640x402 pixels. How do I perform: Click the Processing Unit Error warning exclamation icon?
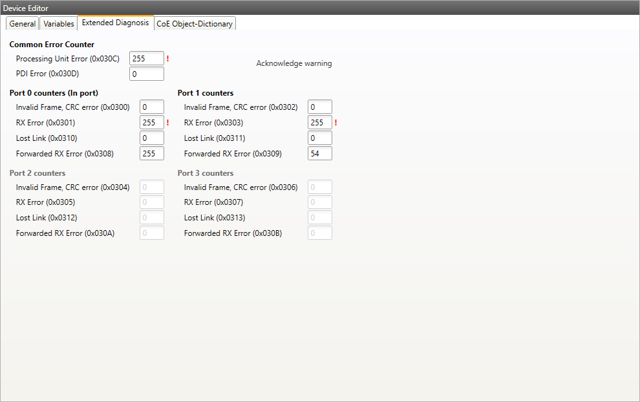[x=167, y=59]
